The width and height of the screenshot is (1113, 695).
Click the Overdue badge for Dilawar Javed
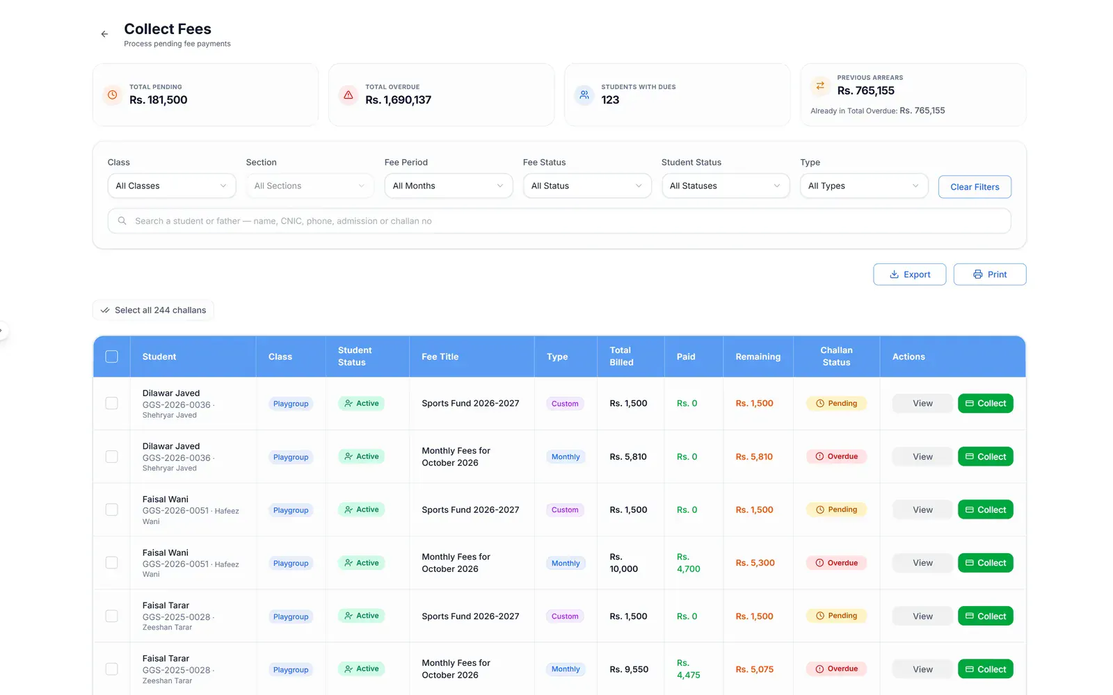(836, 457)
